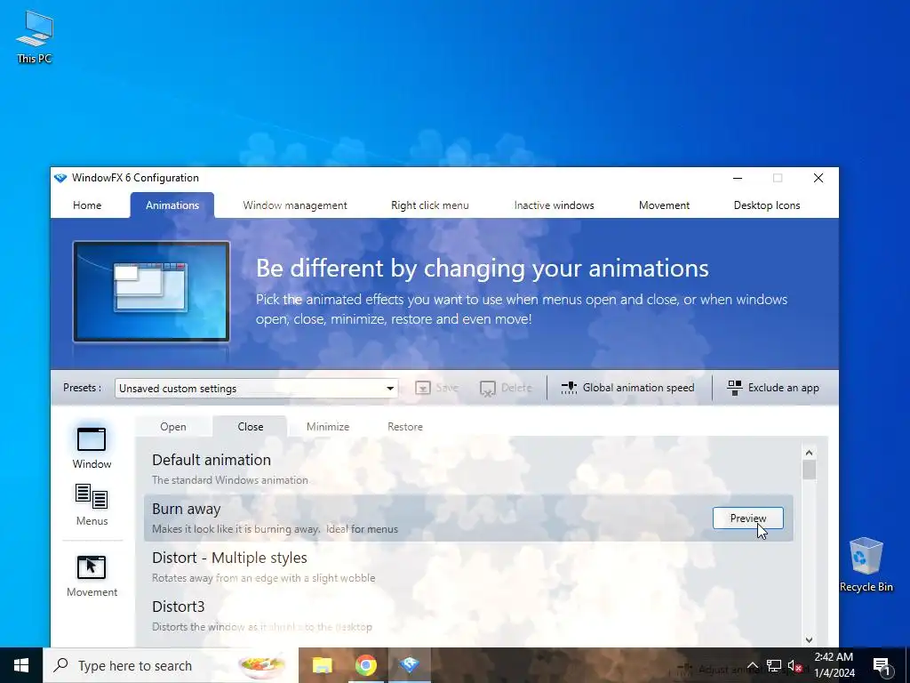Show hidden system tray icons

(752, 666)
